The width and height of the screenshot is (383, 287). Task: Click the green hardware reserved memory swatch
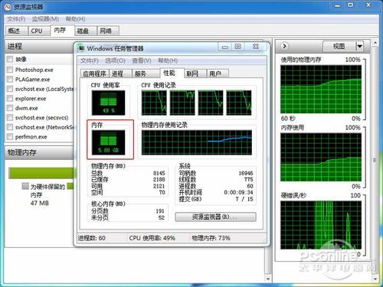(x=70, y=186)
